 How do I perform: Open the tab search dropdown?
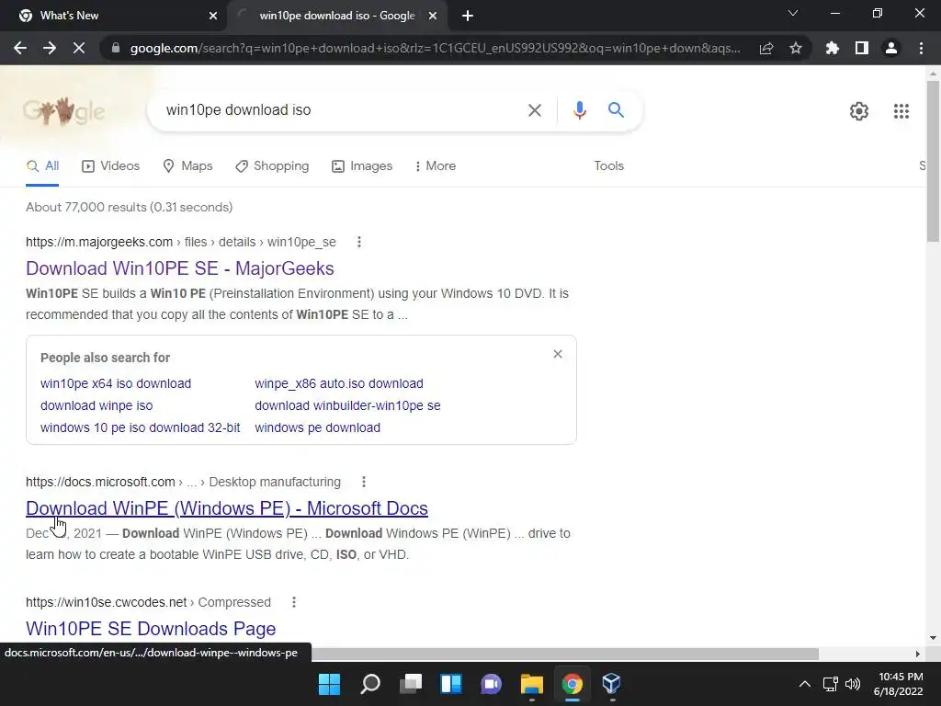(x=793, y=13)
